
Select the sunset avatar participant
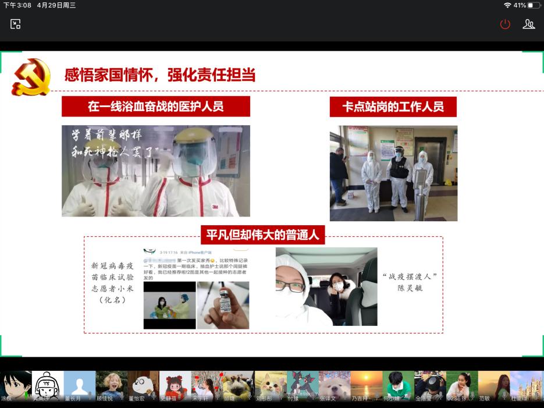pyautogui.click(x=366, y=386)
